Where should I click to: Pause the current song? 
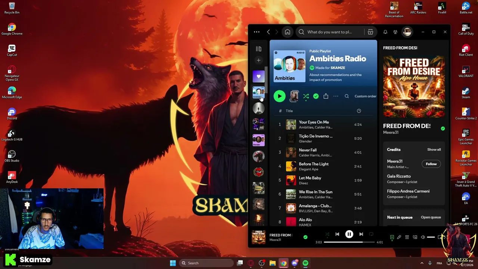349,234
